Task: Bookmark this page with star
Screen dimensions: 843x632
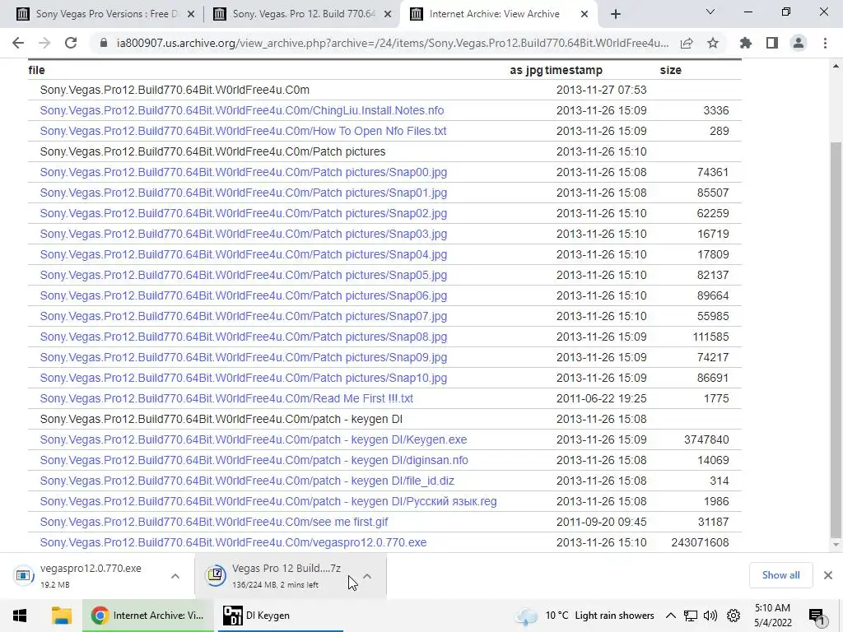Action: (x=713, y=43)
